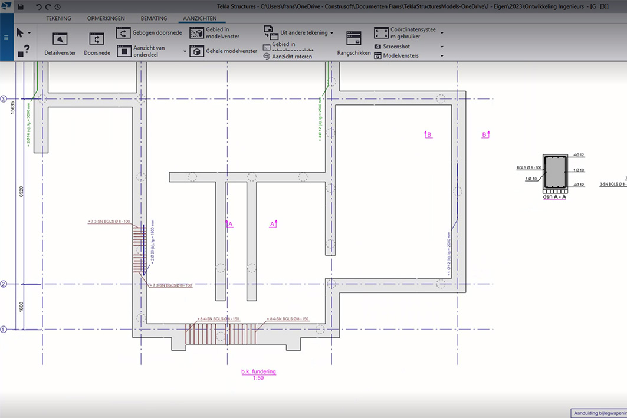Click the Modelvensters label
Screen dimensions: 627x418
click(401, 55)
